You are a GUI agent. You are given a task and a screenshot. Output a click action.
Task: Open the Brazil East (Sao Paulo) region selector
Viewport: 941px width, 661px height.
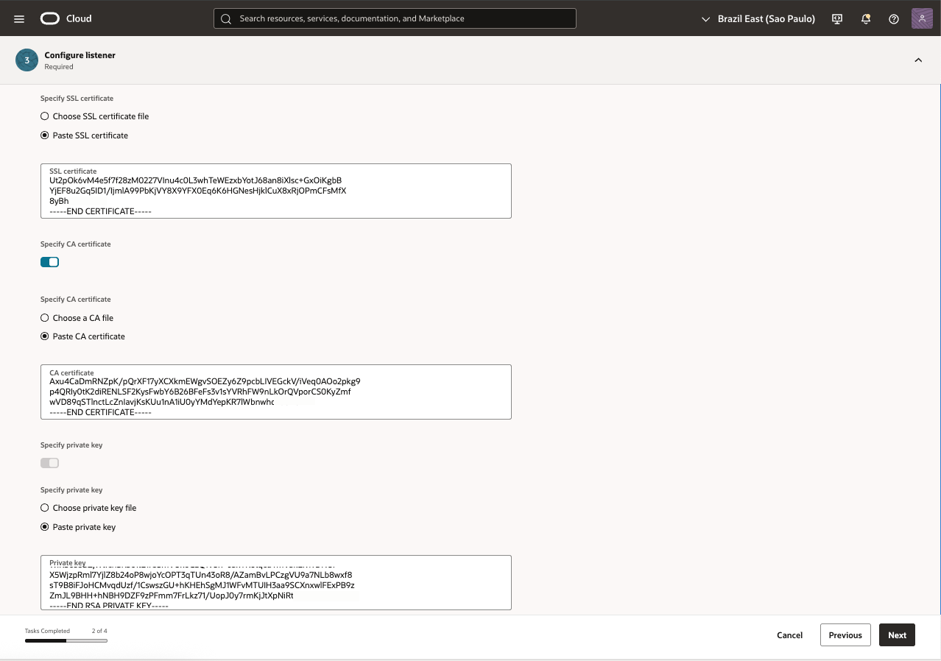coord(758,19)
